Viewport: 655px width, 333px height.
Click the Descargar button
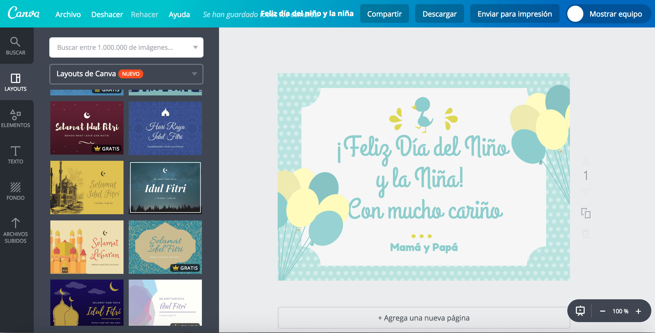439,14
